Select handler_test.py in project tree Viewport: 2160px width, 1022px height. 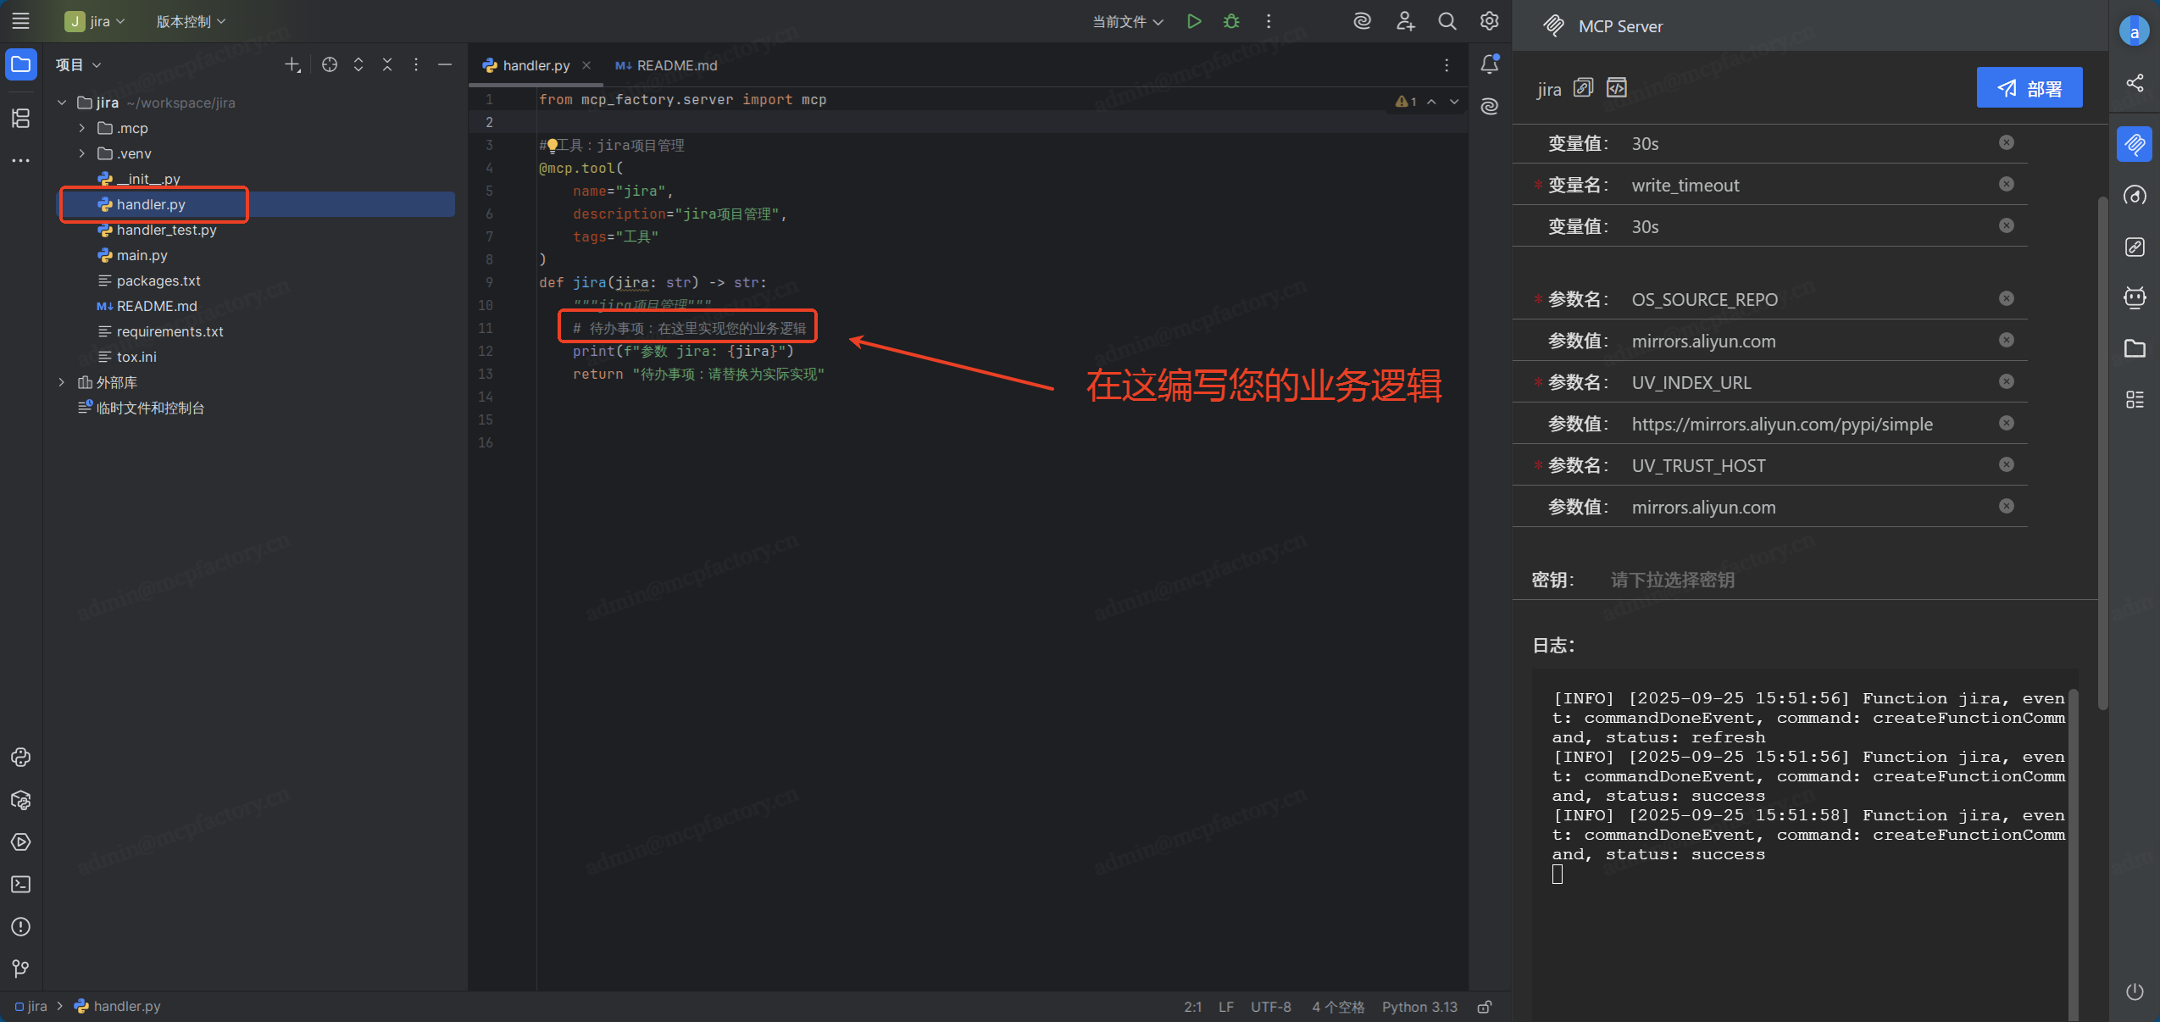pyautogui.click(x=166, y=230)
